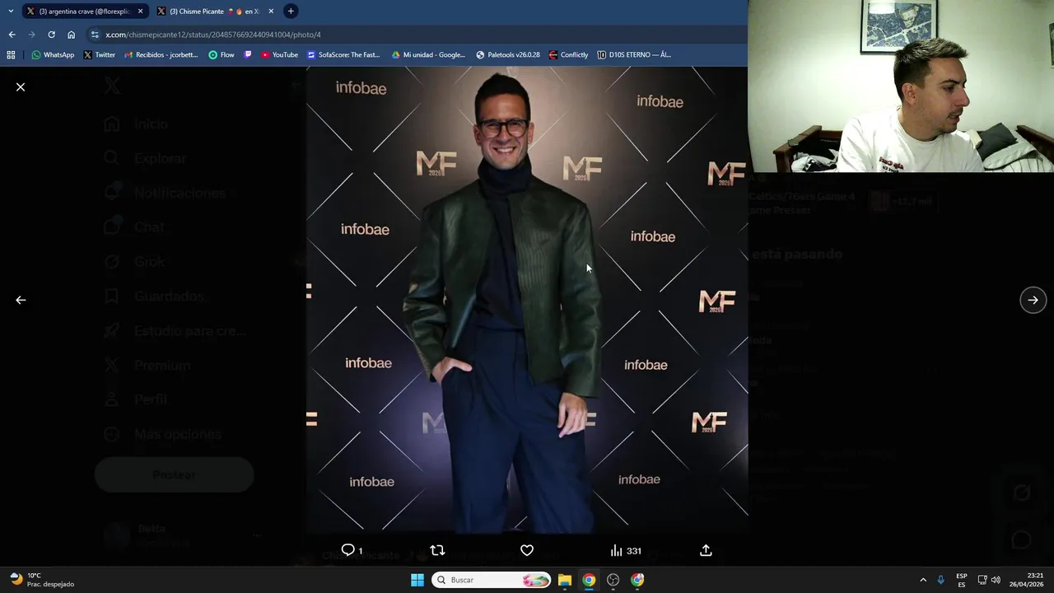Show hidden system tray icons
This screenshot has height=593, width=1054.
923,580
